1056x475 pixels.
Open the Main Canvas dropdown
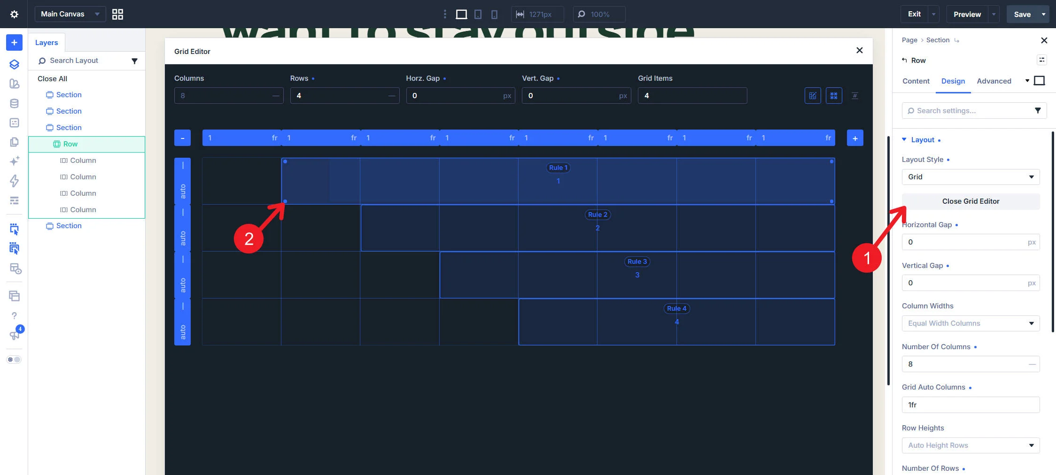coord(70,14)
